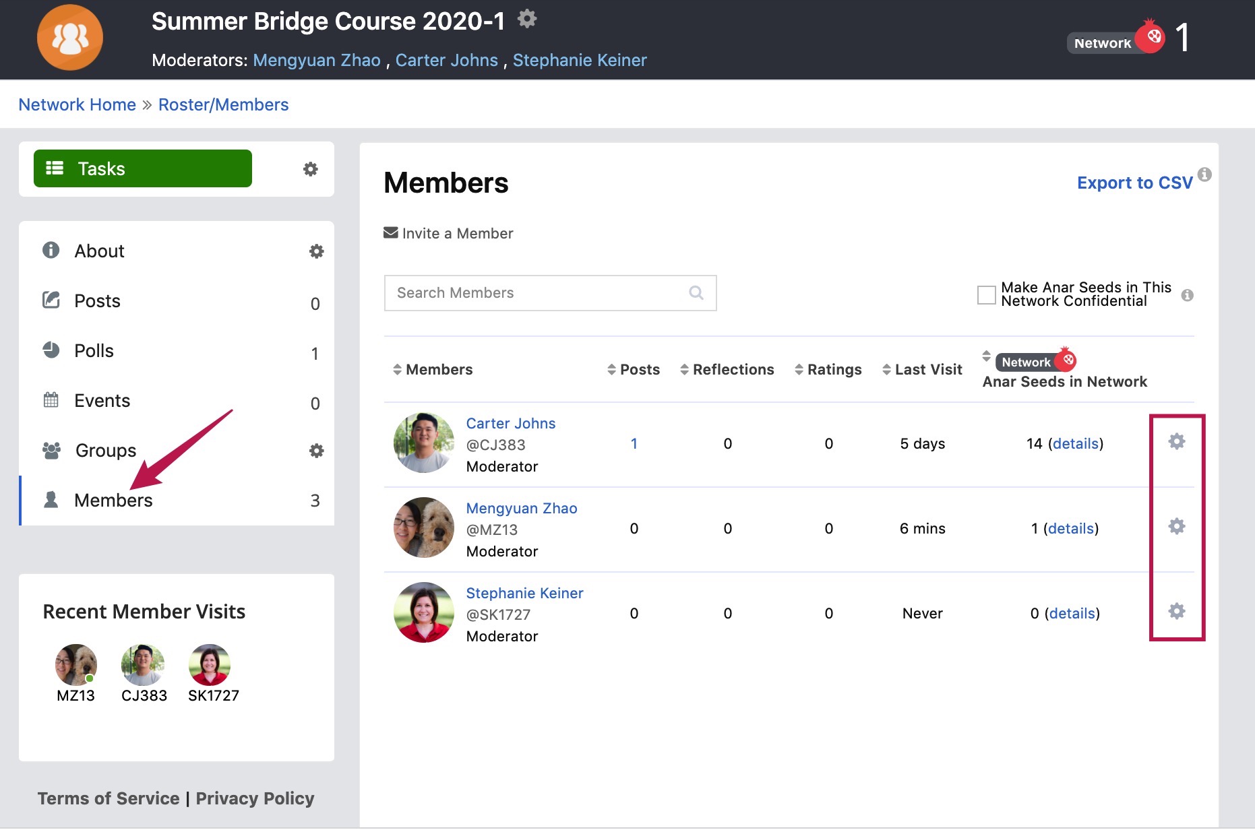The image size is (1255, 830).
Task: Open network settings gear beside course title
Action: click(528, 19)
